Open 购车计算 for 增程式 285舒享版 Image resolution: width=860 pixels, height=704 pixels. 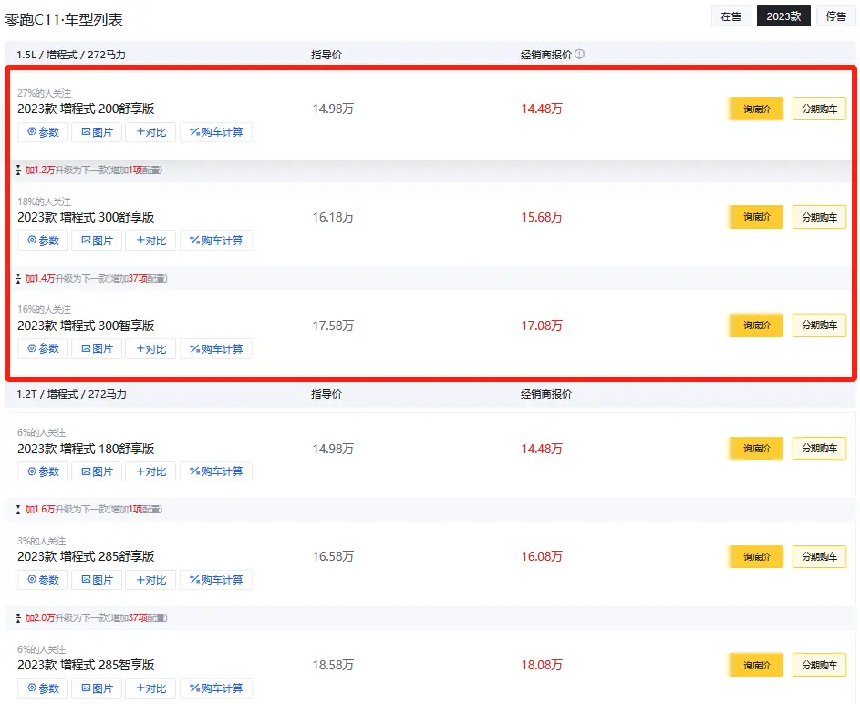tap(216, 580)
